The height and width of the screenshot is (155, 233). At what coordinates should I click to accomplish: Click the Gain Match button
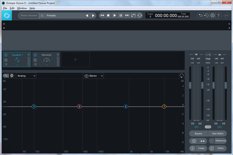[x=217, y=134]
